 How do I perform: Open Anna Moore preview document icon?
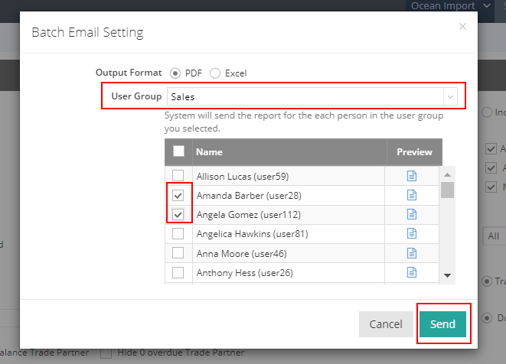411,252
